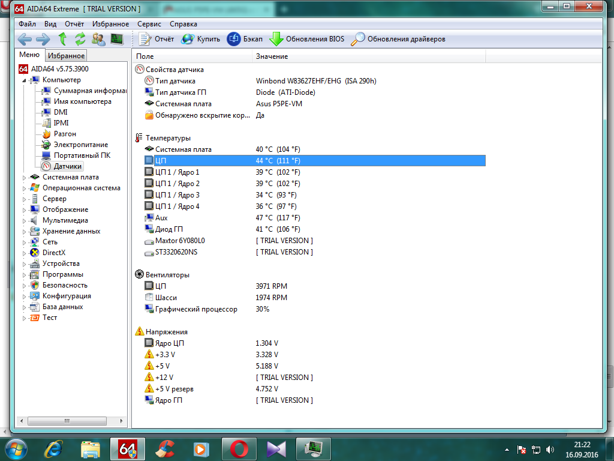Screen dimensions: 614x461
Task: Expand the Системная плата tree node
Action: coord(24,178)
